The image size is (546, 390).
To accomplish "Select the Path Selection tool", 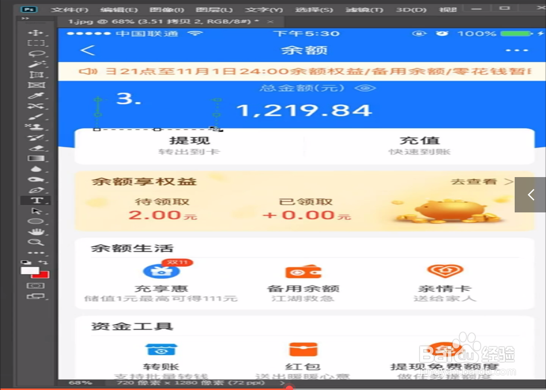I will 36,211.
